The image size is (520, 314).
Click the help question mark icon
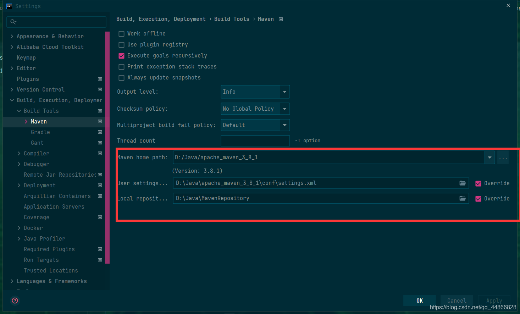pos(15,301)
